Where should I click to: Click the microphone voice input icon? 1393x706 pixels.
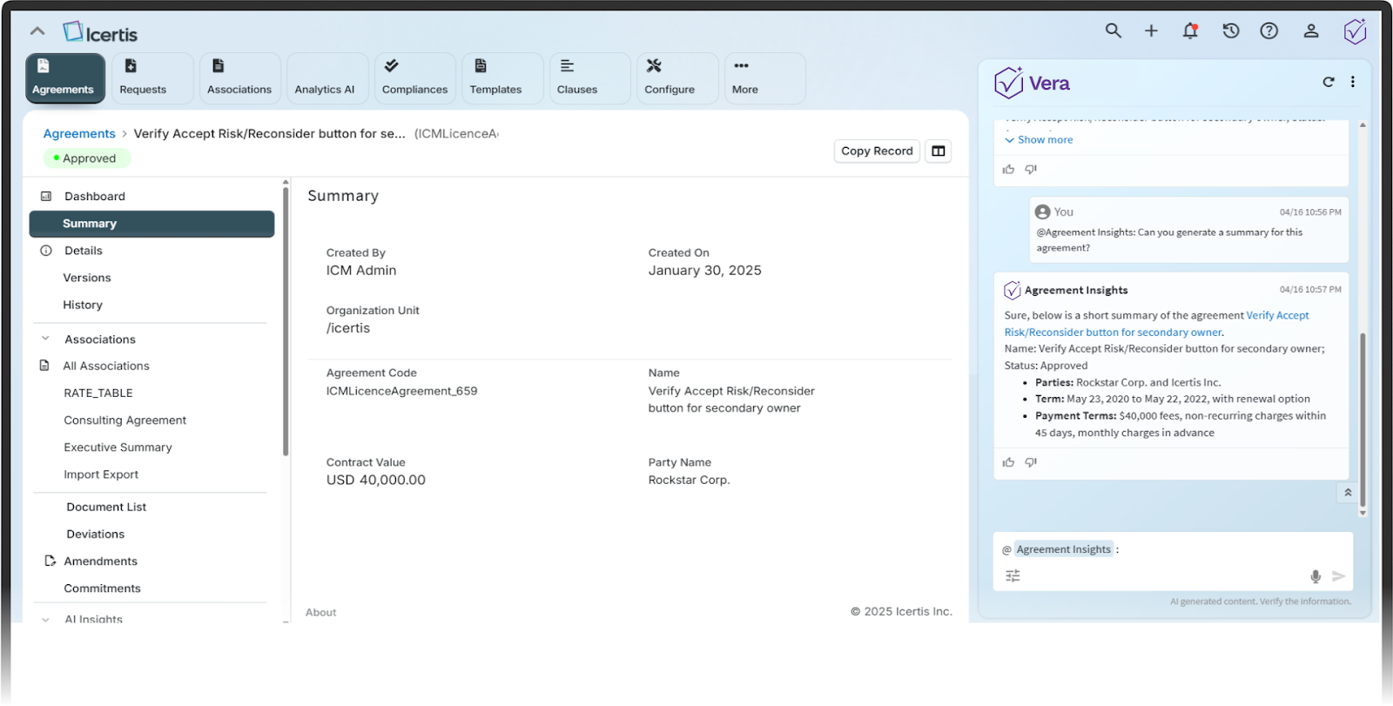coord(1316,576)
